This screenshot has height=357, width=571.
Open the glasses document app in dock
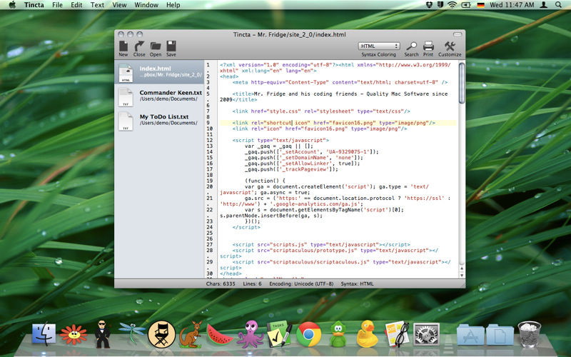397,334
